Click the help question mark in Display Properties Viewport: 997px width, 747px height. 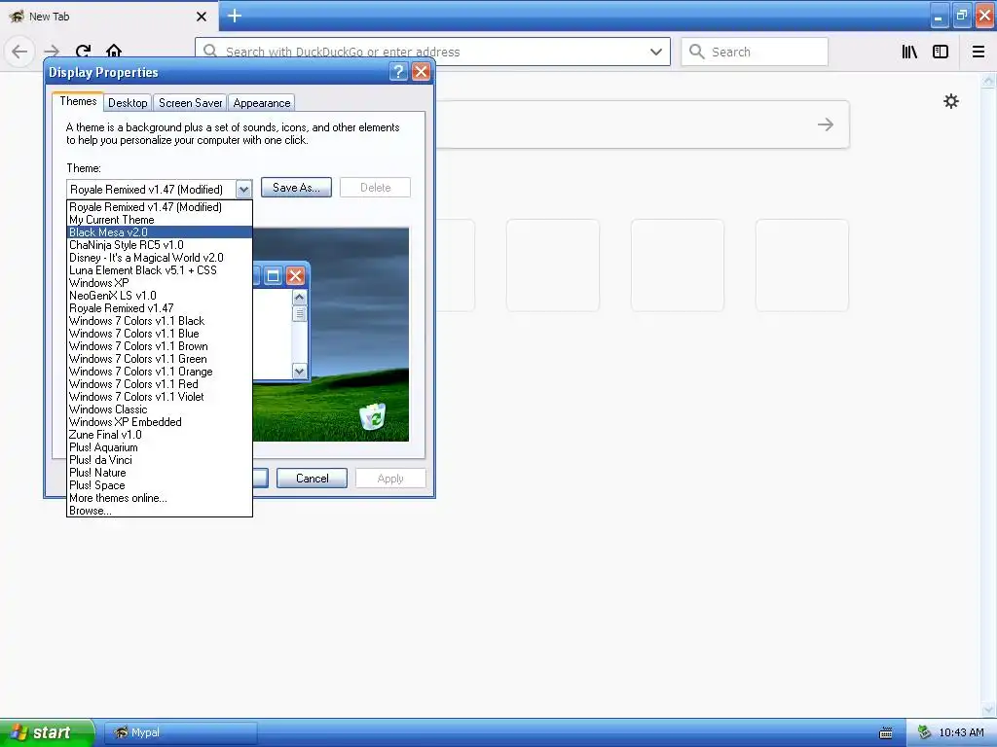[x=398, y=71]
